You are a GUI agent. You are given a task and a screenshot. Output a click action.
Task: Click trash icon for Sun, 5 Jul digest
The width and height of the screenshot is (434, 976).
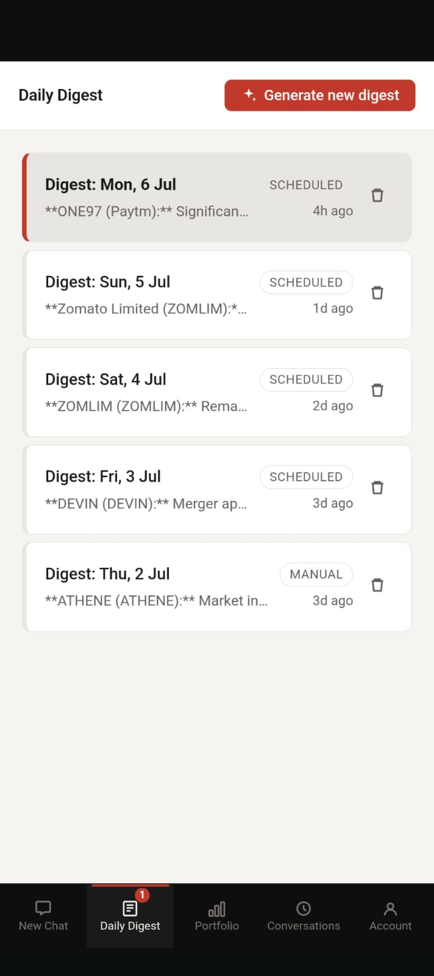(x=377, y=293)
